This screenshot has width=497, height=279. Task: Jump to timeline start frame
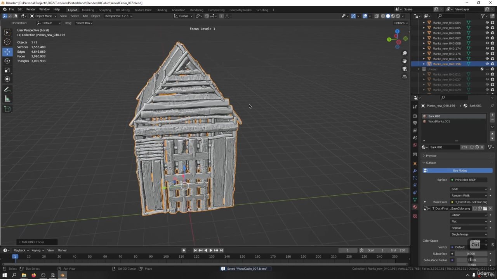point(195,250)
